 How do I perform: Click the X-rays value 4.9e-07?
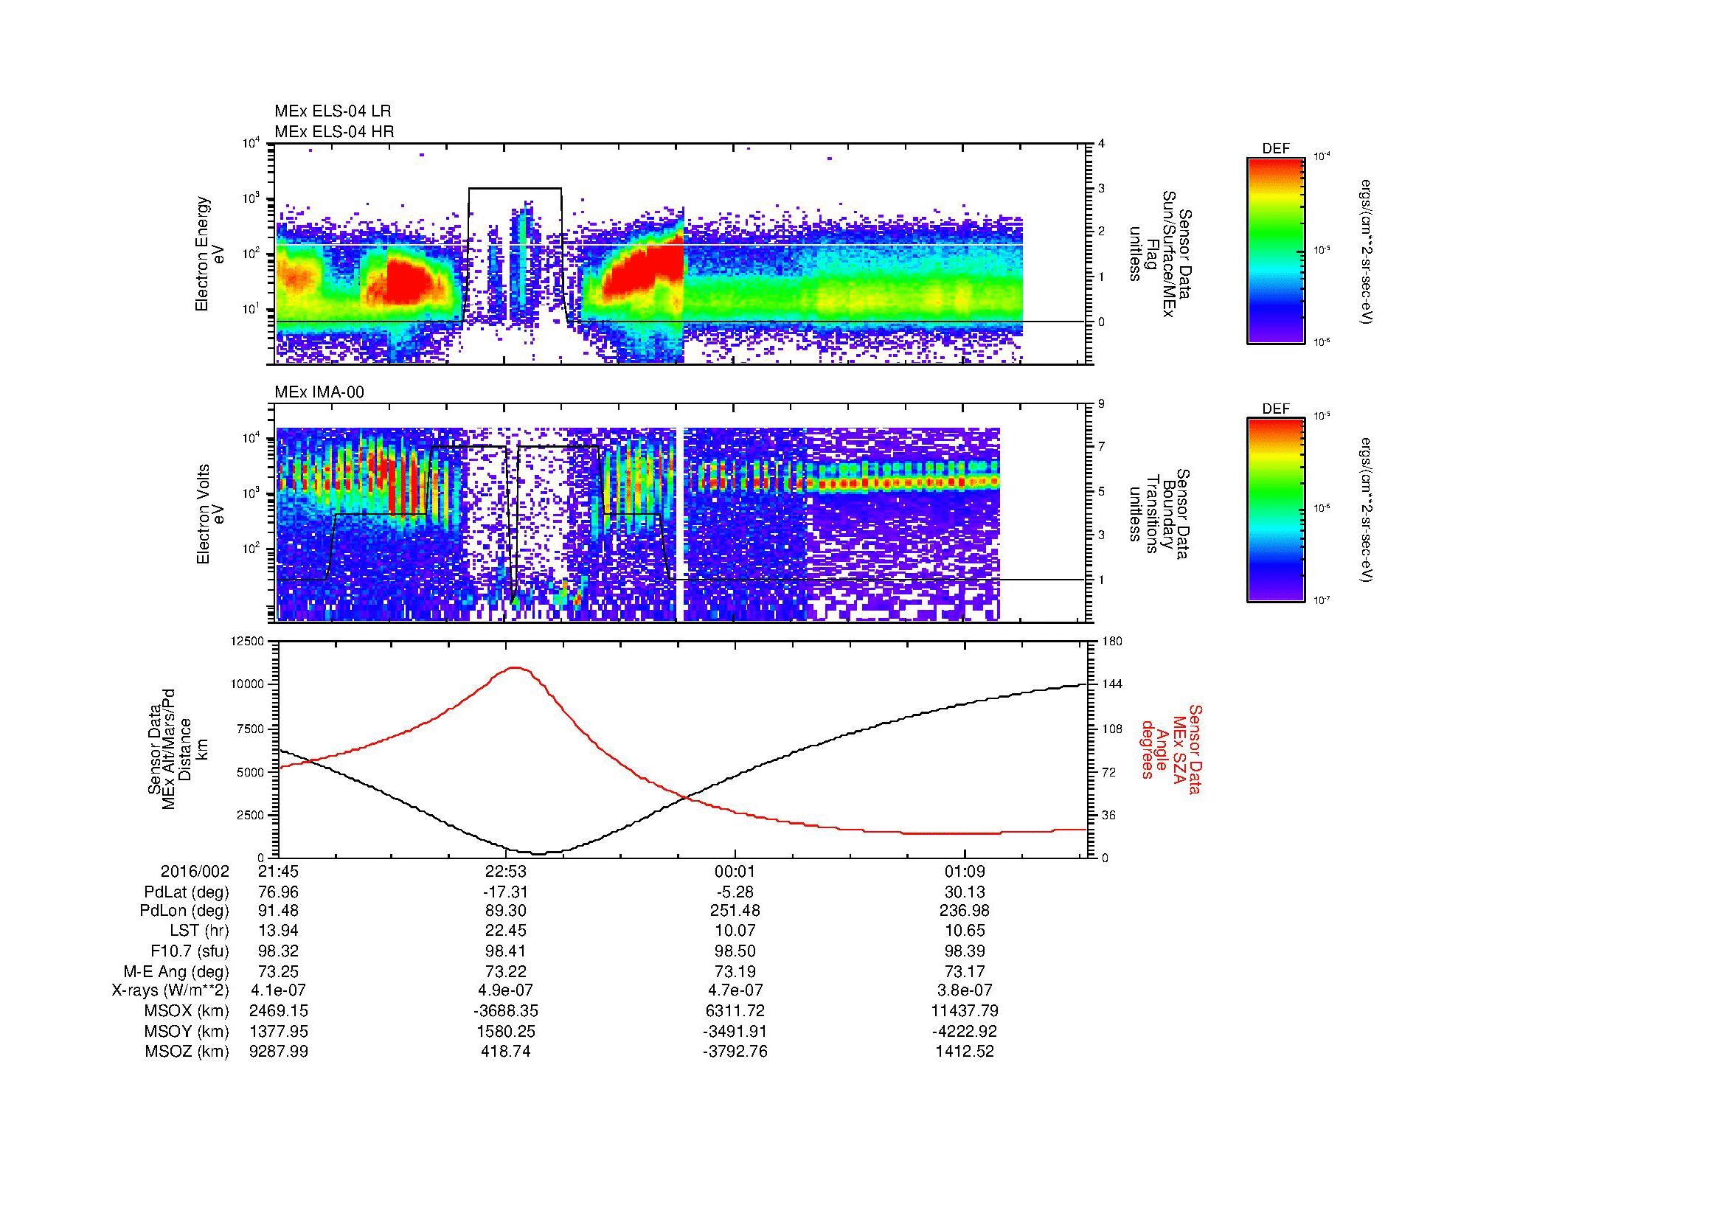point(507,990)
